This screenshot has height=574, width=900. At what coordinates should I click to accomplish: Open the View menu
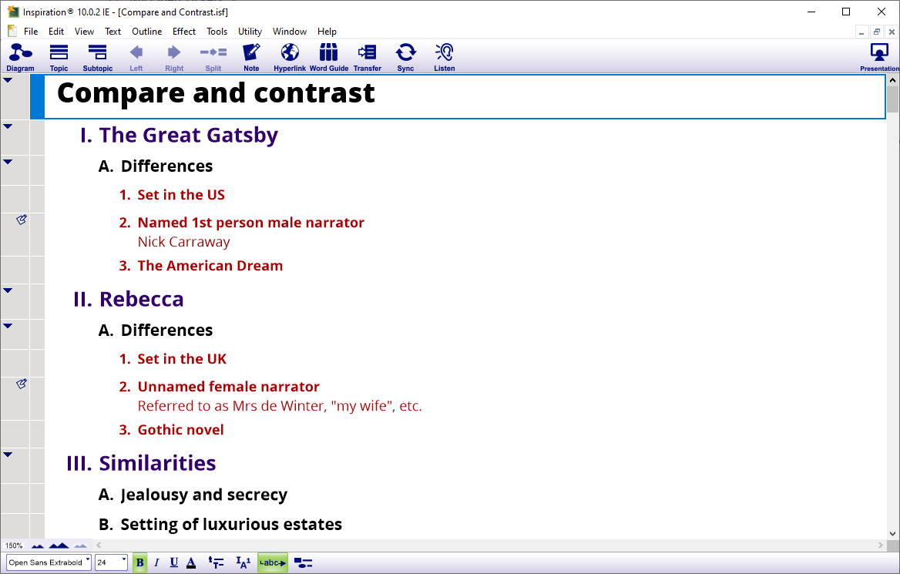tap(85, 31)
